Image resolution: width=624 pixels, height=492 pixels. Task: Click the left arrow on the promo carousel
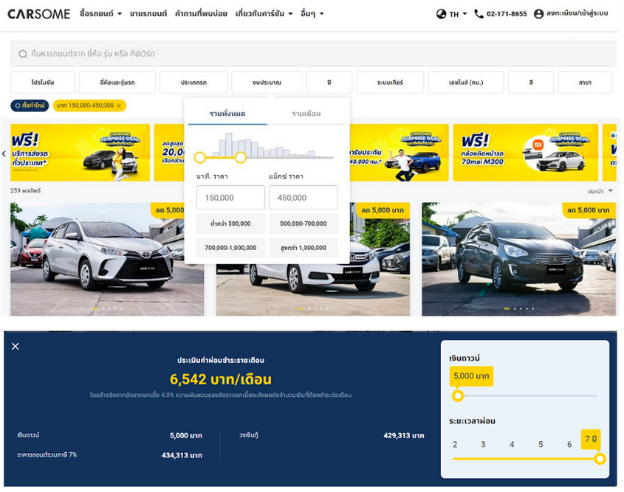click(x=4, y=153)
